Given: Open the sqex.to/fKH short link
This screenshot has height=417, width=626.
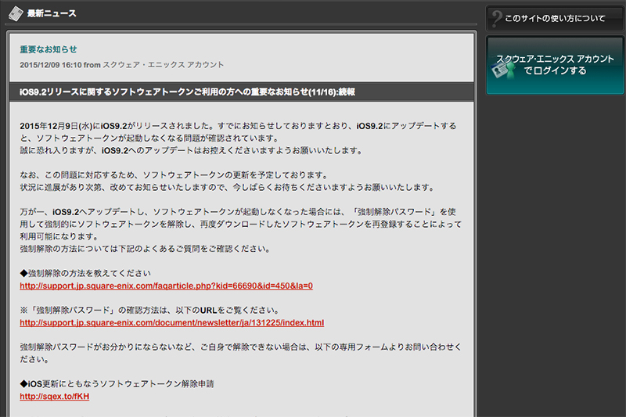Looking at the screenshot, I should tap(54, 396).
